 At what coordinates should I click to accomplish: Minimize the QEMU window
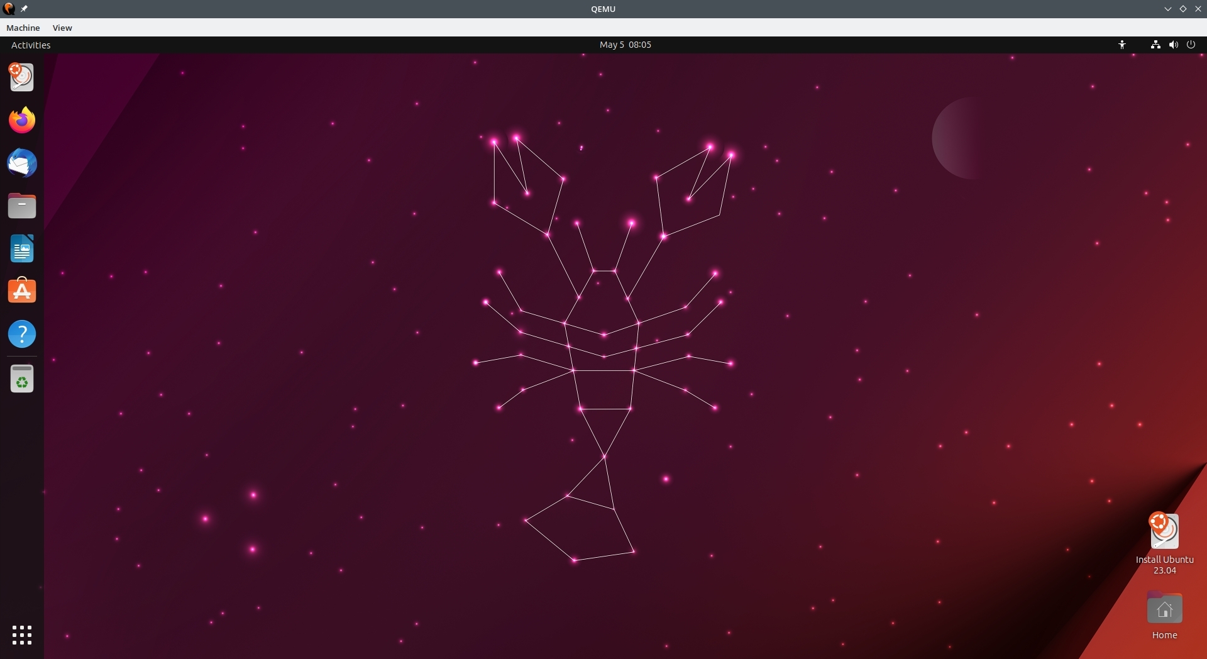[x=1167, y=9]
